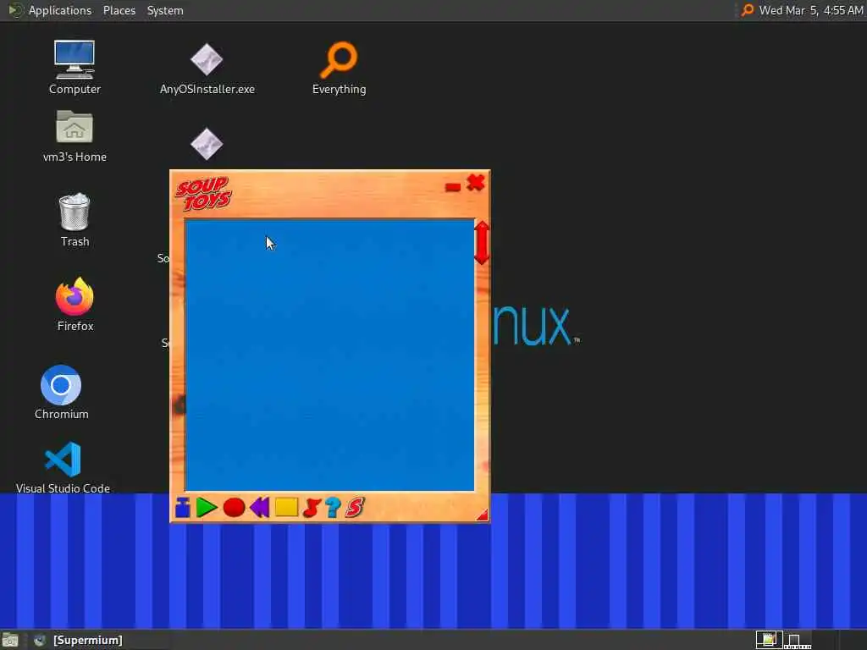The width and height of the screenshot is (867, 650).
Task: Close the Soup Toys window
Action: 476,183
